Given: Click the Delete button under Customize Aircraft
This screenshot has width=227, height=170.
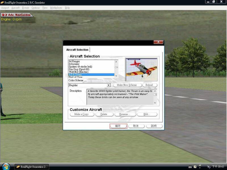Looking at the screenshot, I should [x=104, y=114].
